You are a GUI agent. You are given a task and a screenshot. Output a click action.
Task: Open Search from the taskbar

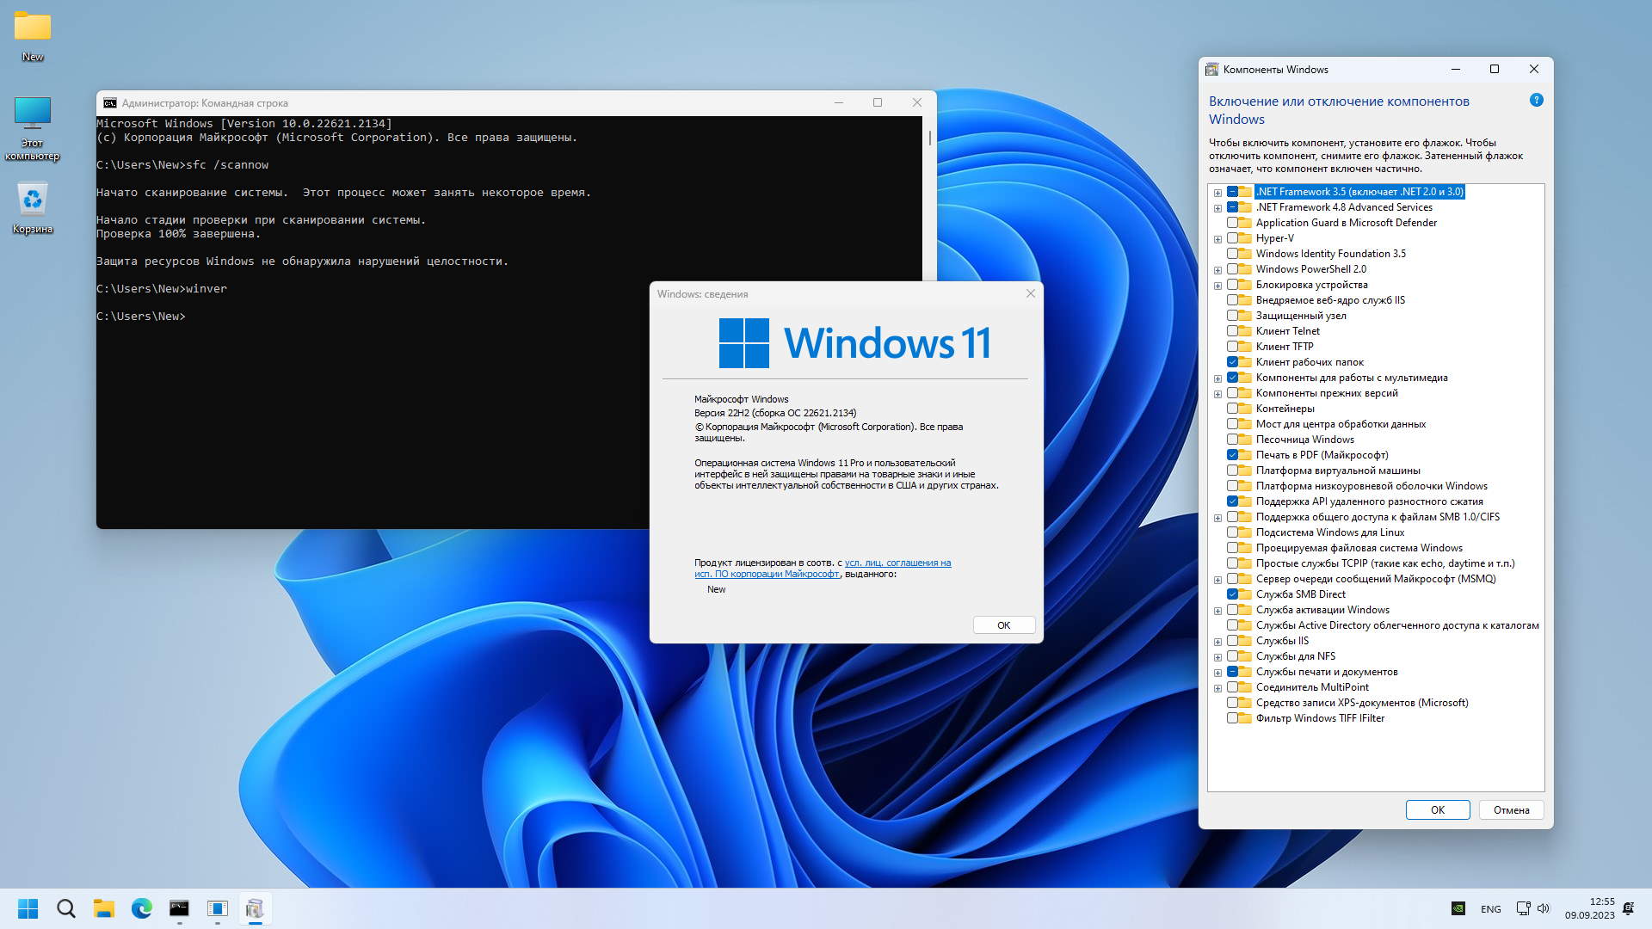[65, 908]
